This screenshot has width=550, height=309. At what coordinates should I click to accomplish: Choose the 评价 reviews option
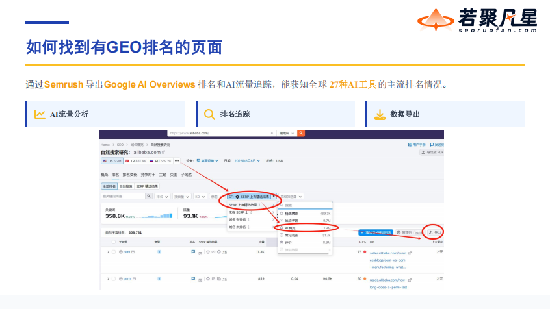[305, 242]
